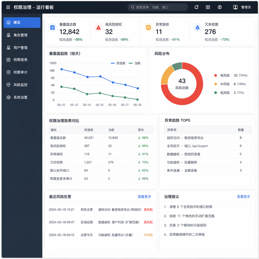Click the 中风险 tag on 09:12 alert
The height and width of the screenshot is (259, 259).
pos(148,235)
